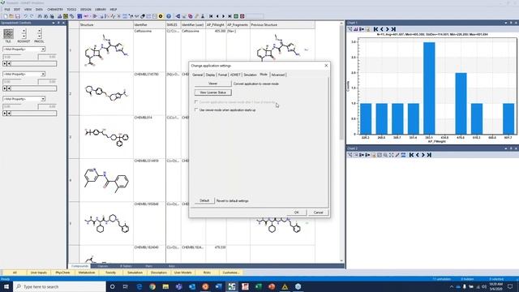Screen dimensions: 519x292
Task: Click the Viewer button
Action: (x=212, y=84)
